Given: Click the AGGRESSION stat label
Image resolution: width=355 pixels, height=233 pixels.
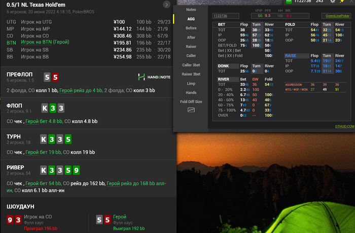Looking at the screenshot, I should coord(294,85).
